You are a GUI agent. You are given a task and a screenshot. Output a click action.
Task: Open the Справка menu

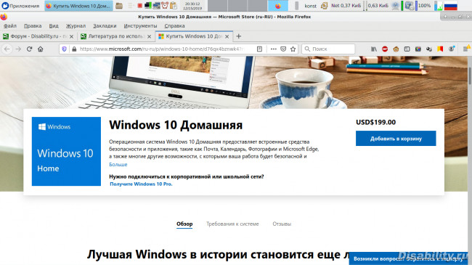[174, 26]
